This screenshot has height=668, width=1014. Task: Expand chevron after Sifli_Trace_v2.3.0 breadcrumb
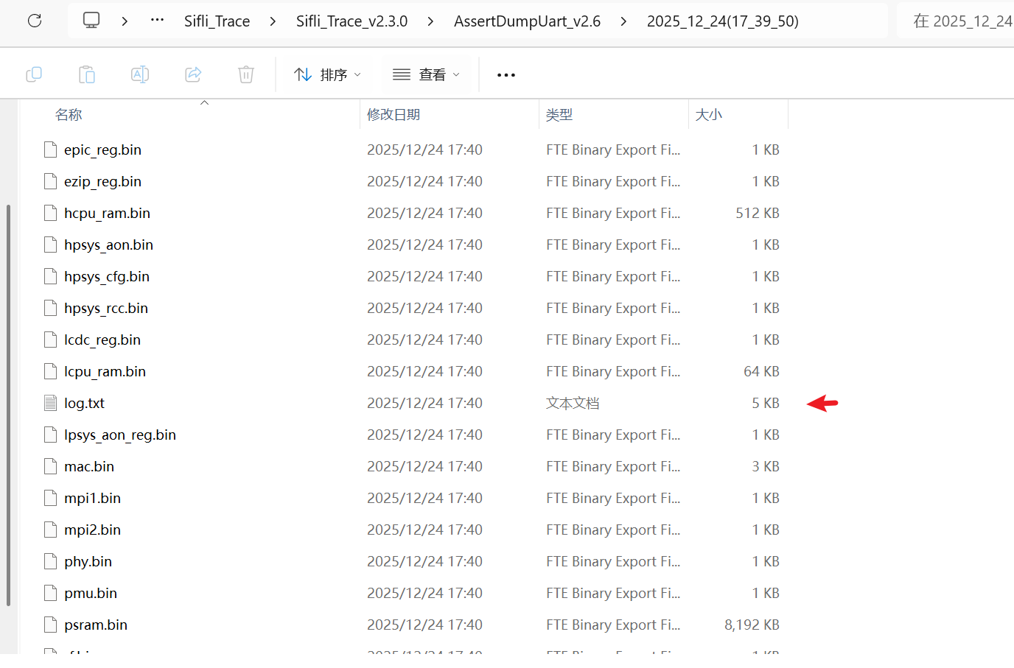pyautogui.click(x=430, y=21)
